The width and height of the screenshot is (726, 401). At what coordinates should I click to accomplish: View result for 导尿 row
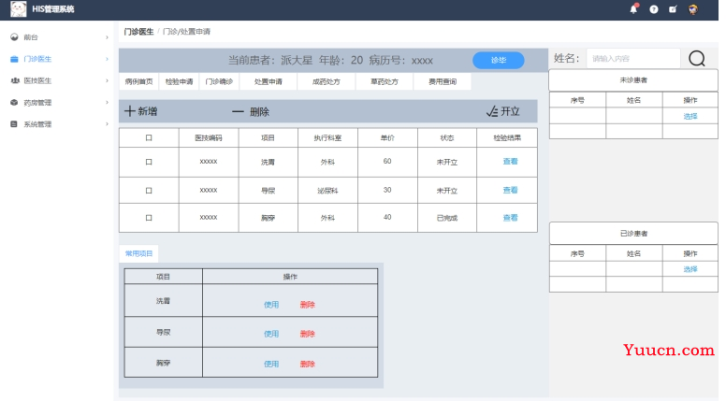click(510, 190)
